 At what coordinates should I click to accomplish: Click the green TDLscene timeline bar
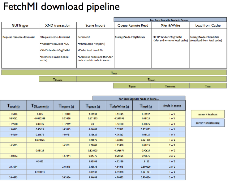pyautogui.click(x=58, y=79)
